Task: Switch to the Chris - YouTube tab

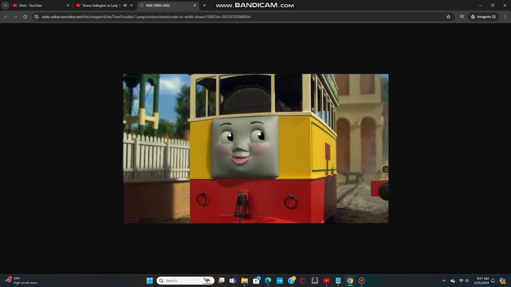Action: [41, 6]
